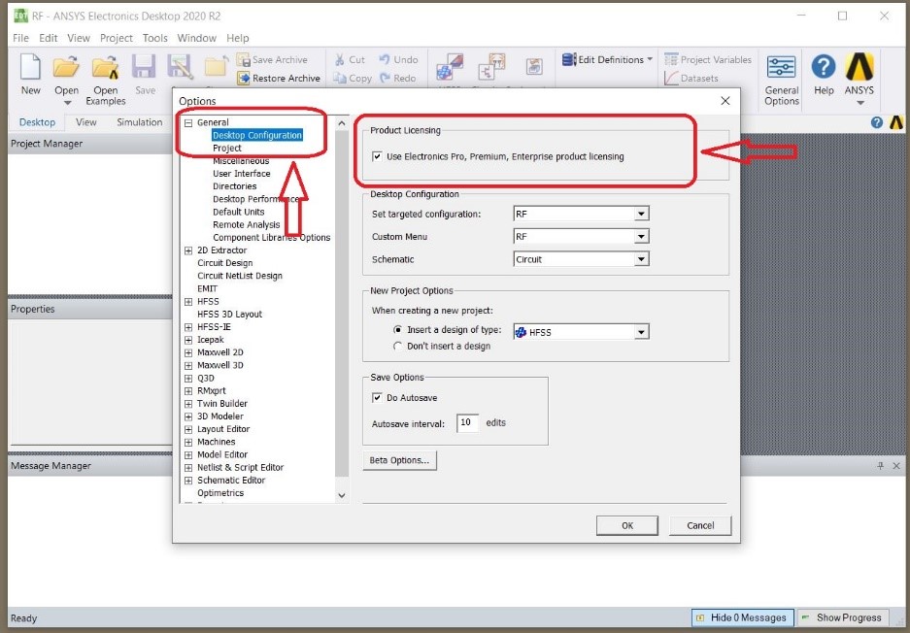Select Default Units in options tree
The width and height of the screenshot is (910, 633).
point(239,212)
